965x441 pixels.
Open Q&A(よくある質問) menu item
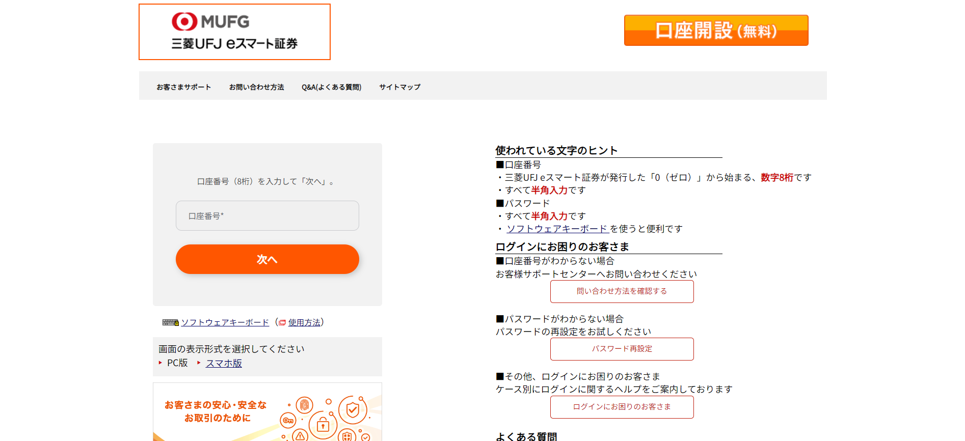332,87
